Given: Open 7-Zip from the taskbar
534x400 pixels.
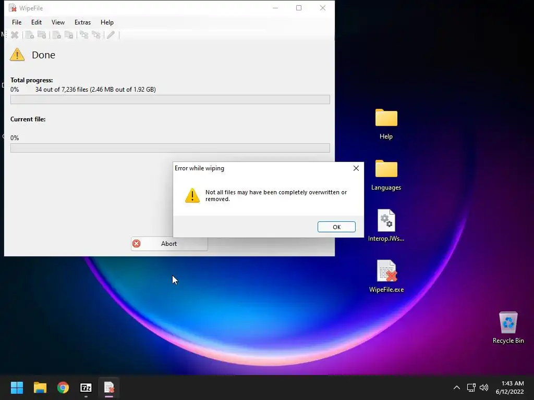Looking at the screenshot, I should (x=86, y=387).
